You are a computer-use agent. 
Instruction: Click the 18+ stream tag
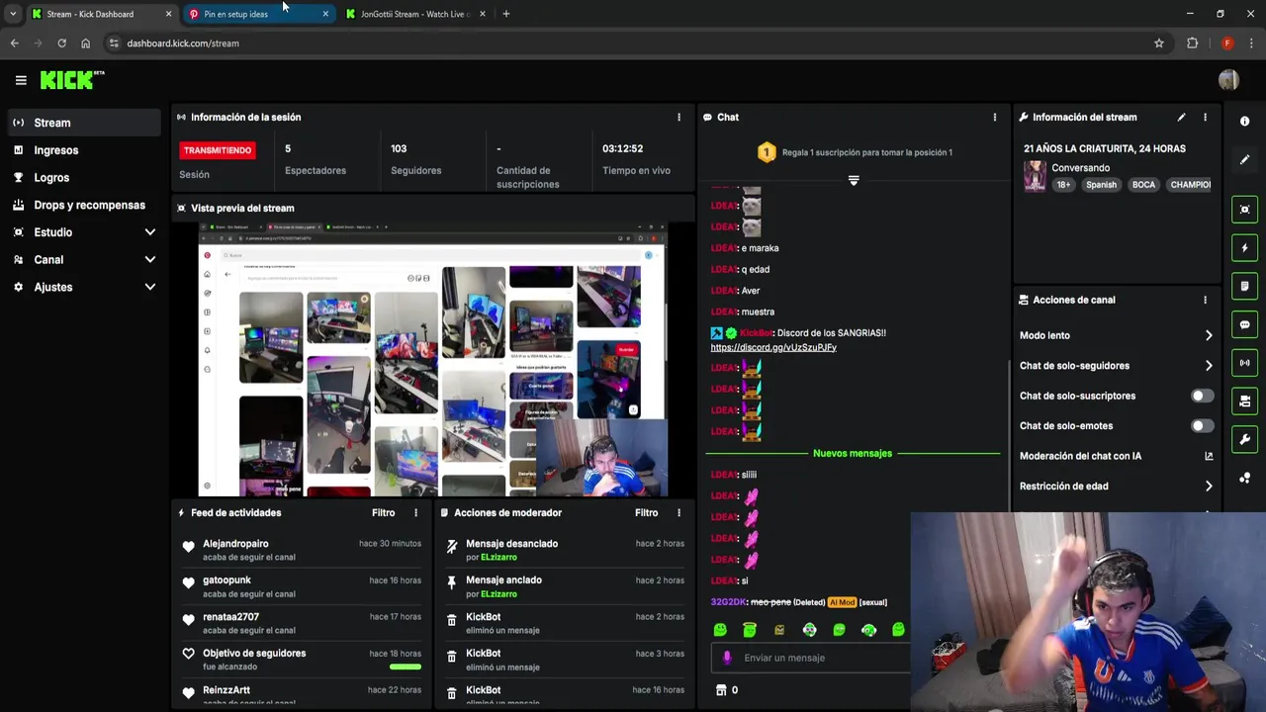tap(1063, 185)
